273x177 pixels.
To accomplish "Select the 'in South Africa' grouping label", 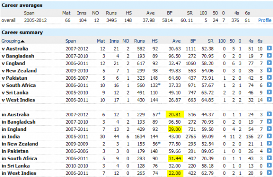I will tap(19, 158).
